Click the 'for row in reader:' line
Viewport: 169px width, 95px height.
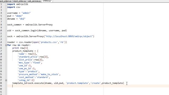pyautogui.click(x=19, y=45)
